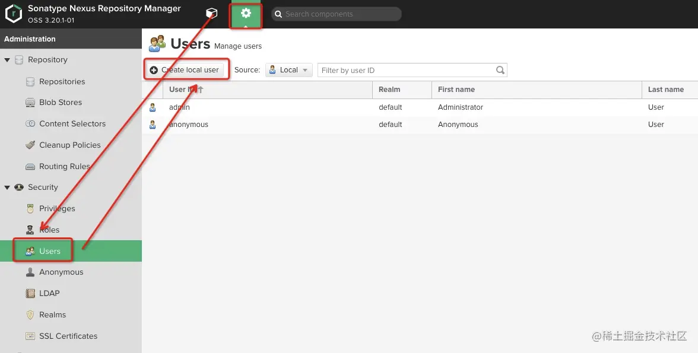Screen dimensions: 698x353
Task: Click the Sonatype Nexus logo icon
Action: pos(13,14)
